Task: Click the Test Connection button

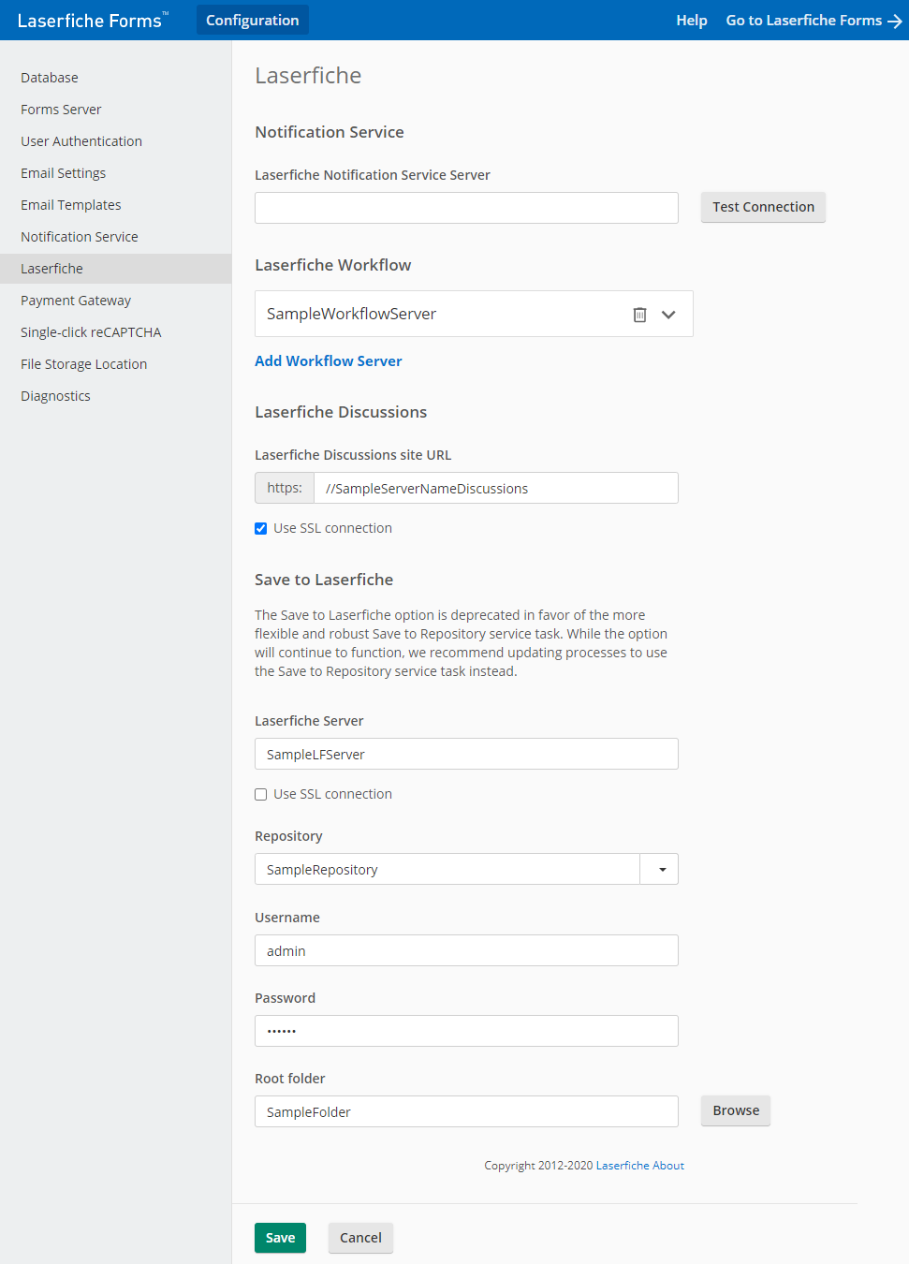Action: [763, 207]
